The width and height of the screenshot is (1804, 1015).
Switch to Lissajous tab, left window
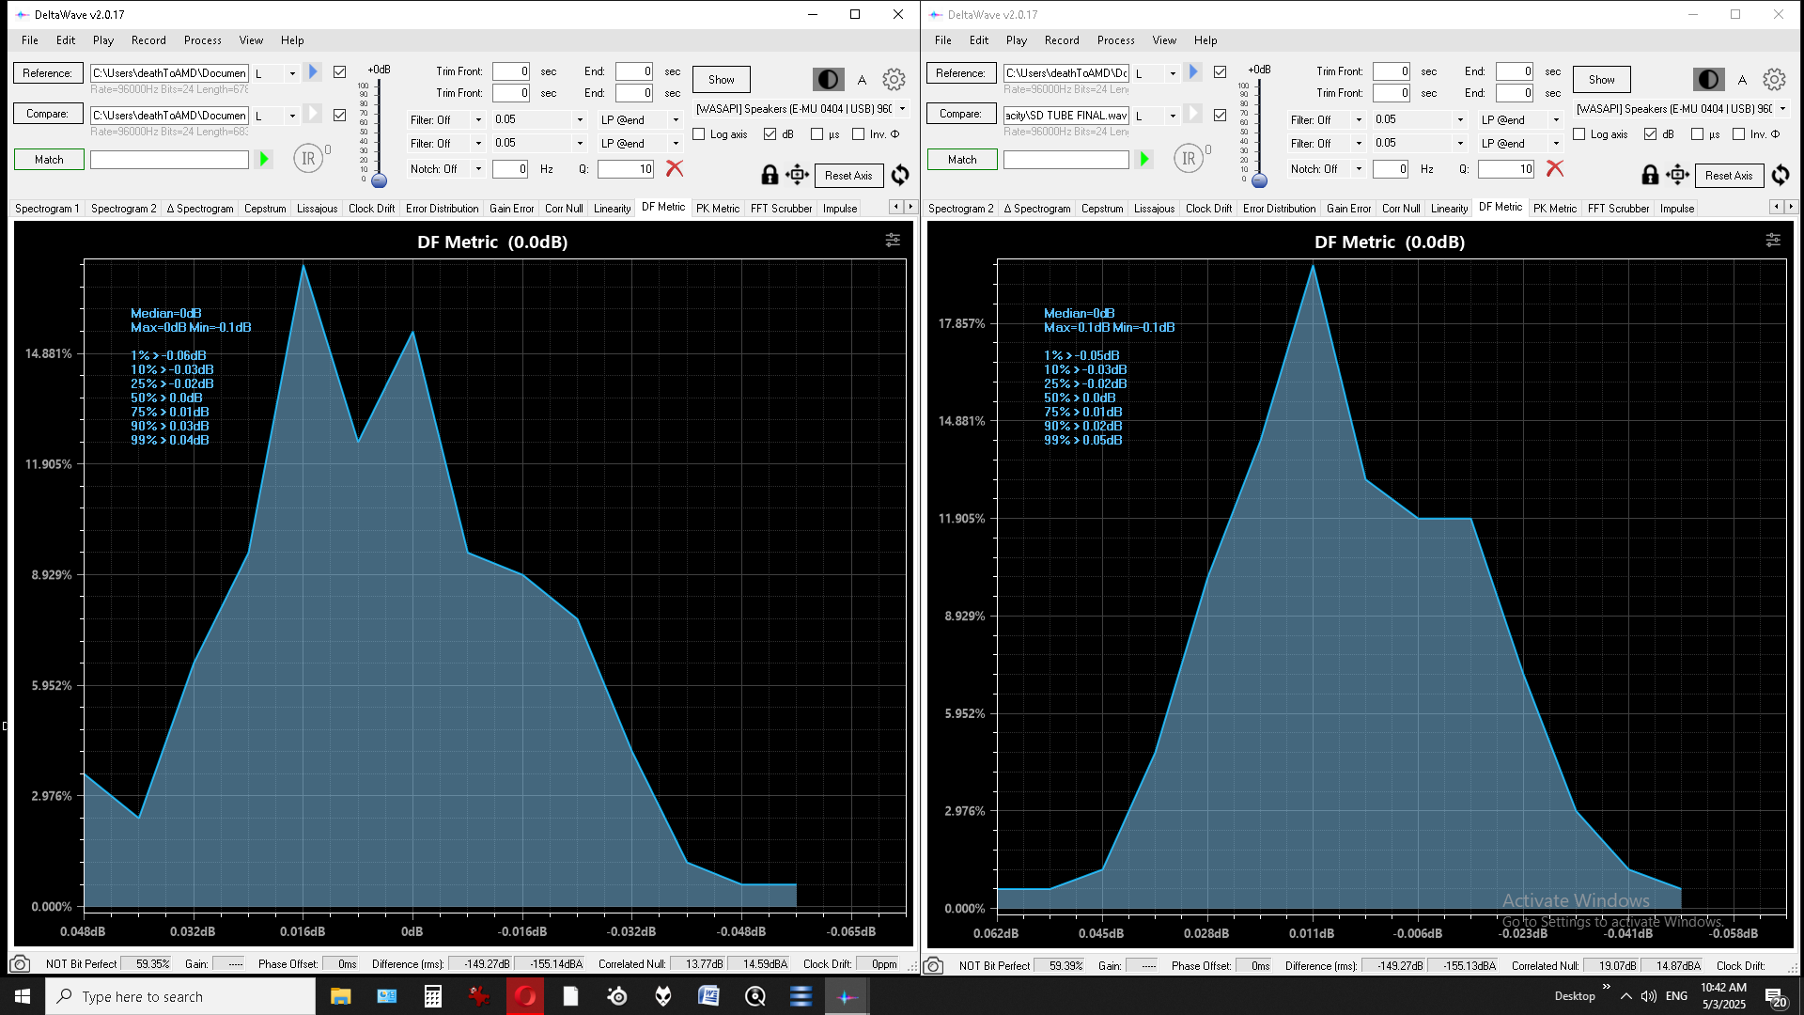pos(317,209)
